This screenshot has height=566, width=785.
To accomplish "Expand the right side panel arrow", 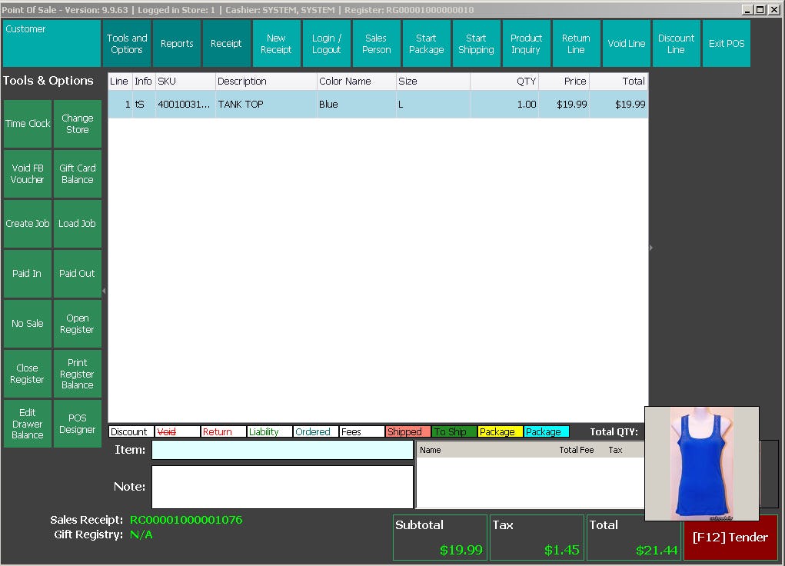I will pos(650,248).
